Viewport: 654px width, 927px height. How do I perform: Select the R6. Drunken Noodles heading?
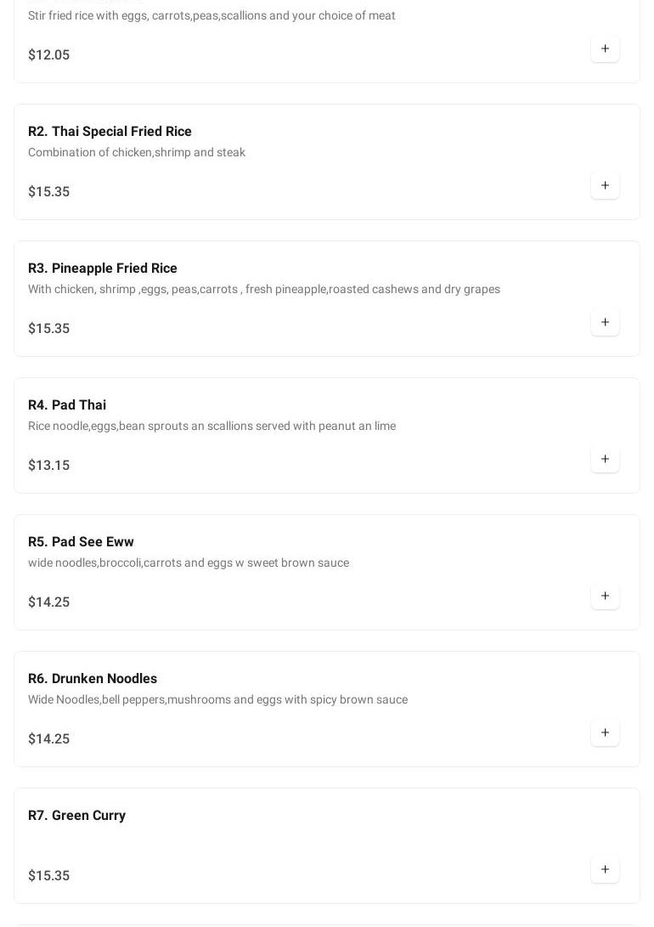93,679
